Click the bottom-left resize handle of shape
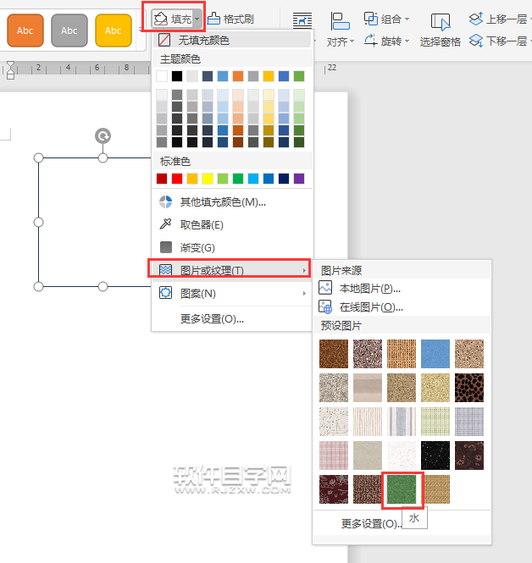The height and width of the screenshot is (563, 532). (38, 286)
